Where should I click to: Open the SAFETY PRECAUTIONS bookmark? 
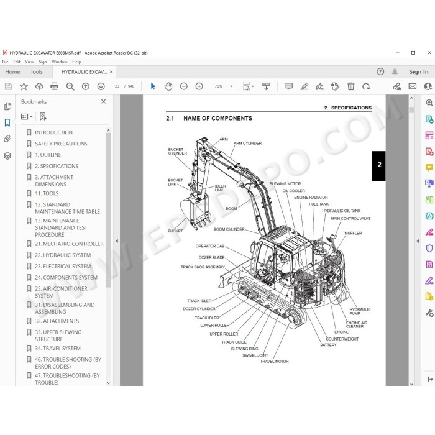coord(61,144)
